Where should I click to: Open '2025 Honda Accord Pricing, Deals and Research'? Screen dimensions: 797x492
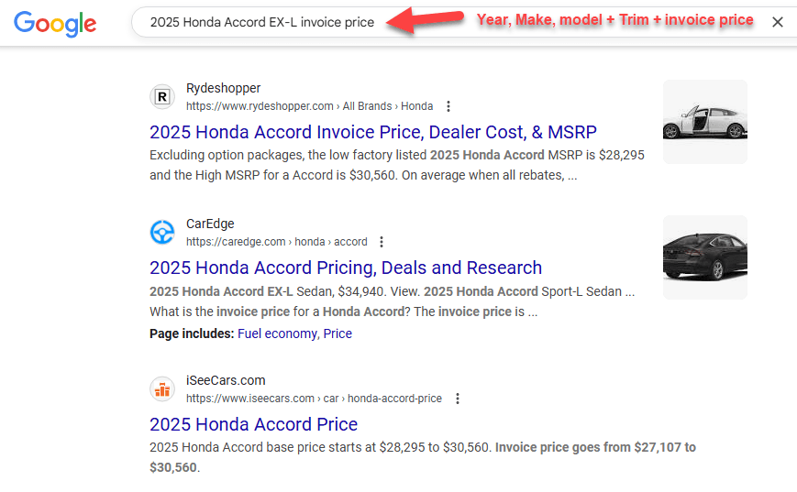pyautogui.click(x=346, y=268)
